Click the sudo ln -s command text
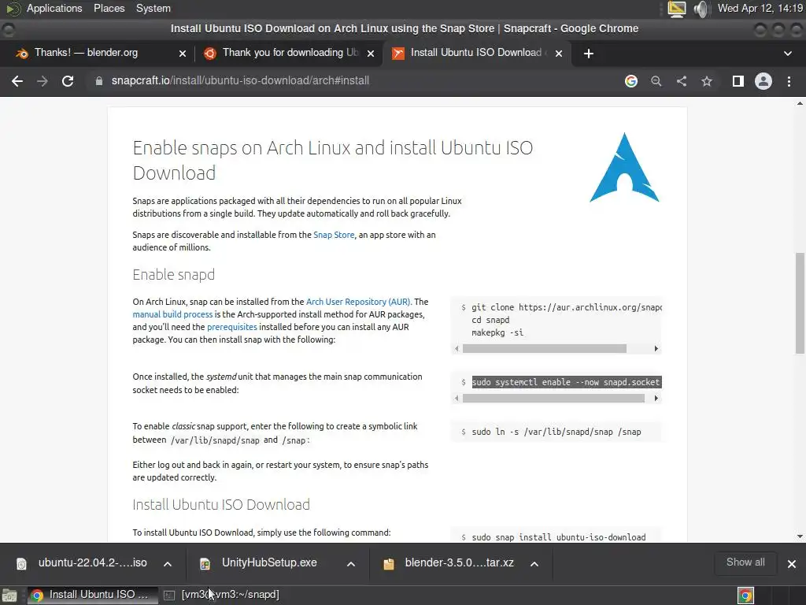 pyautogui.click(x=556, y=432)
